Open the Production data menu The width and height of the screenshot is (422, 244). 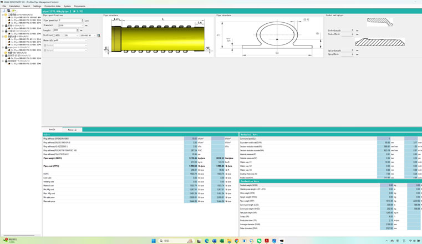52,6
